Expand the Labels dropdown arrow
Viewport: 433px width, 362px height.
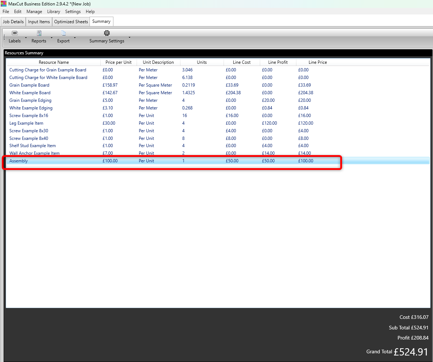pos(26,38)
